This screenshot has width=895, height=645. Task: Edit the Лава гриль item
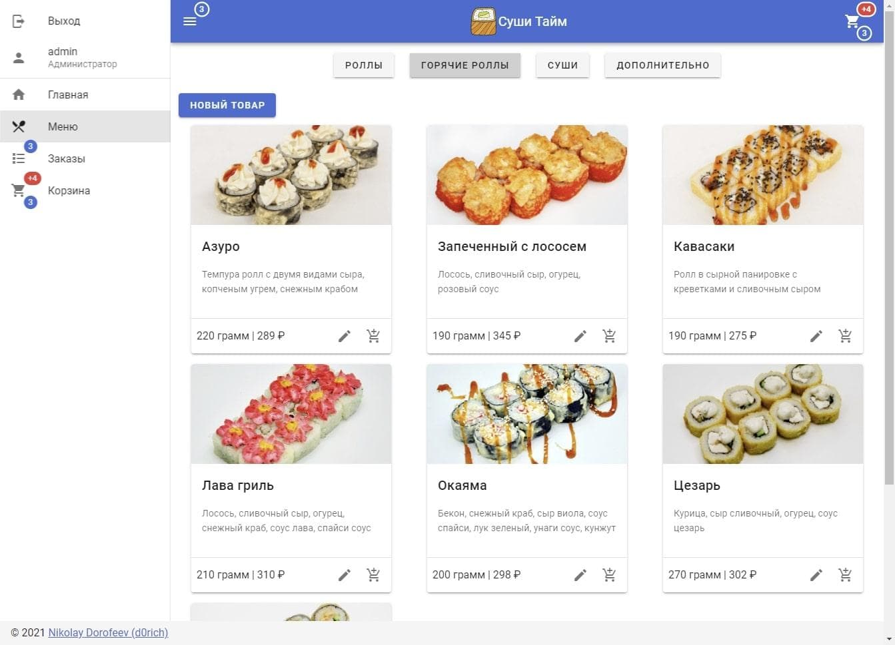[x=344, y=575]
